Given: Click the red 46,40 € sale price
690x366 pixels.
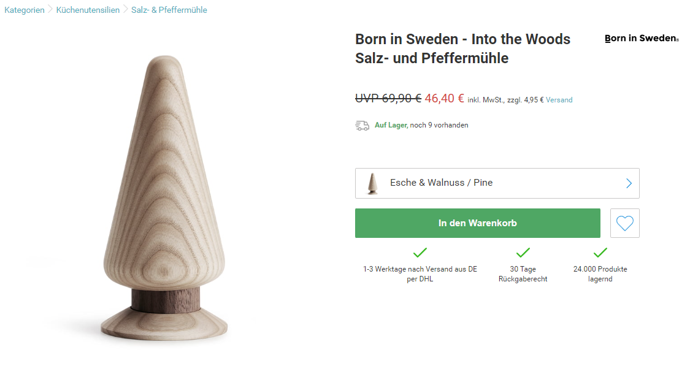Looking at the screenshot, I should pyautogui.click(x=444, y=98).
